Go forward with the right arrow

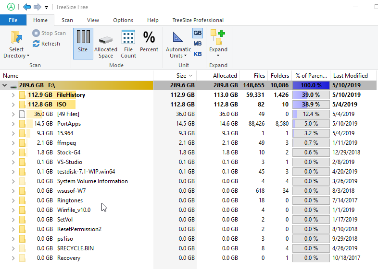click(38, 7)
